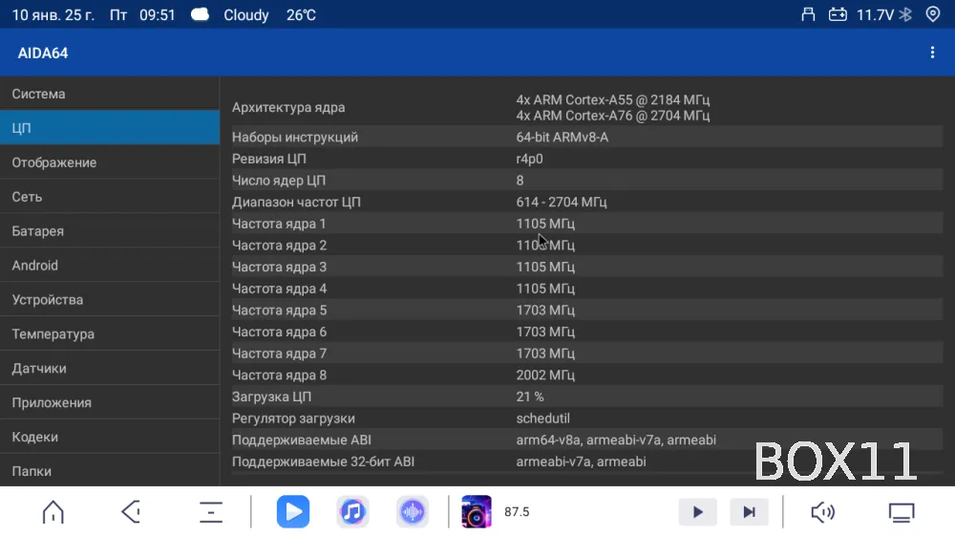Tap the battery voltage icon
This screenshot has height=537, width=955.
click(838, 14)
